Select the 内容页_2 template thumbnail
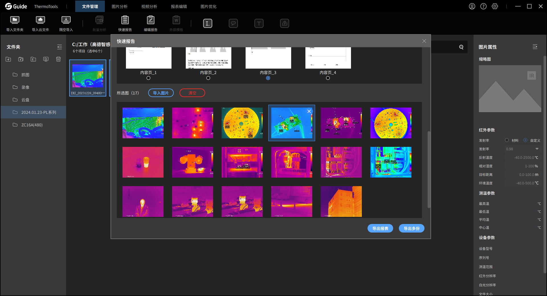 [x=208, y=58]
